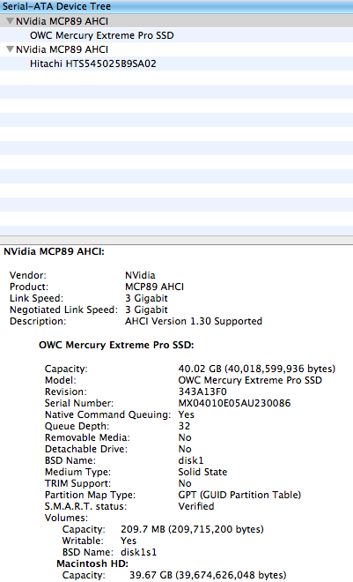Click BSD Name value disk1
The height and width of the screenshot is (582, 353).
tap(191, 461)
